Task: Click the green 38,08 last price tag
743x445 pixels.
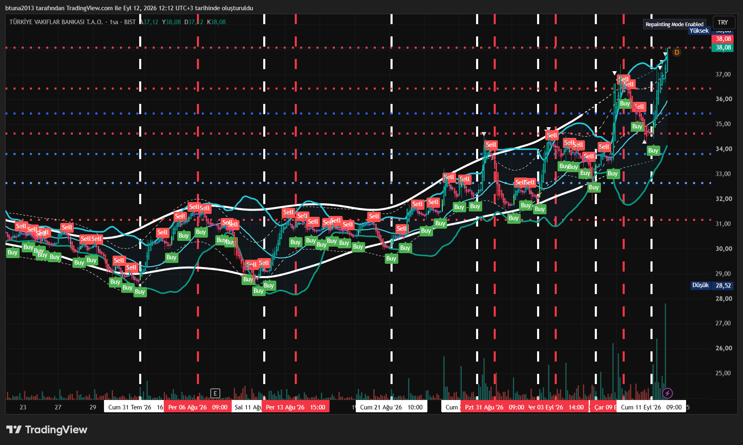Action: pos(723,47)
